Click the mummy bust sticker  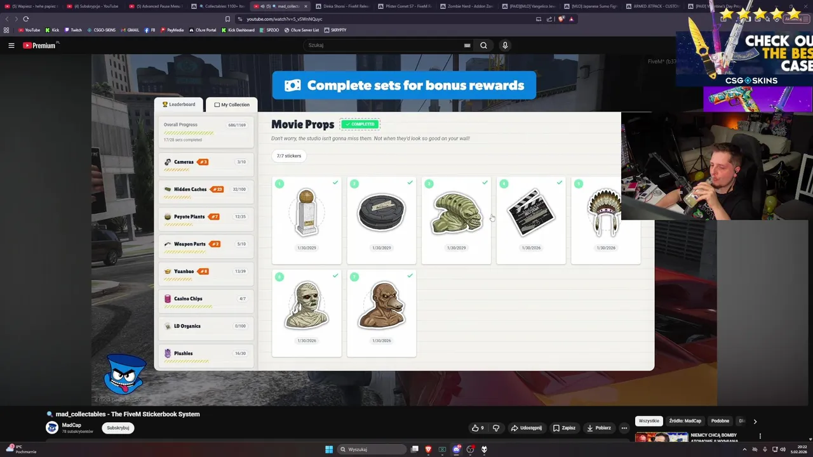[307, 305]
